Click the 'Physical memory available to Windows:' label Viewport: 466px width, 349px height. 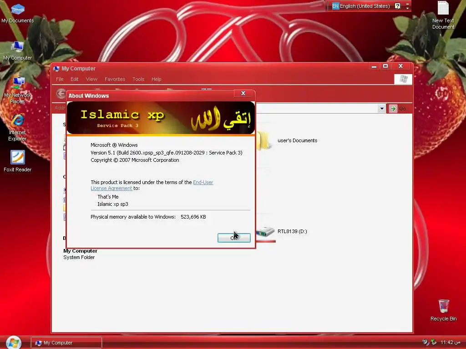pyautogui.click(x=133, y=217)
